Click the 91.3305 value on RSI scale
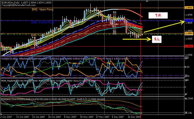The width and height of the screenshot is (194, 119). (x=189, y=99)
